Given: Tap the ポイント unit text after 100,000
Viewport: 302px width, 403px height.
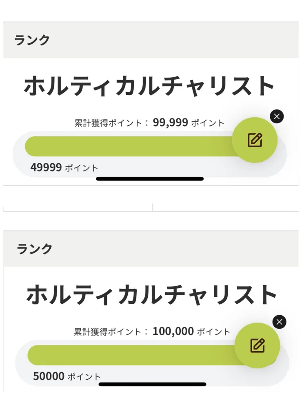Looking at the screenshot, I should 213,332.
